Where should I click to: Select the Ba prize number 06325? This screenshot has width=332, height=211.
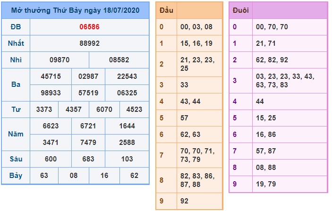(x=127, y=93)
